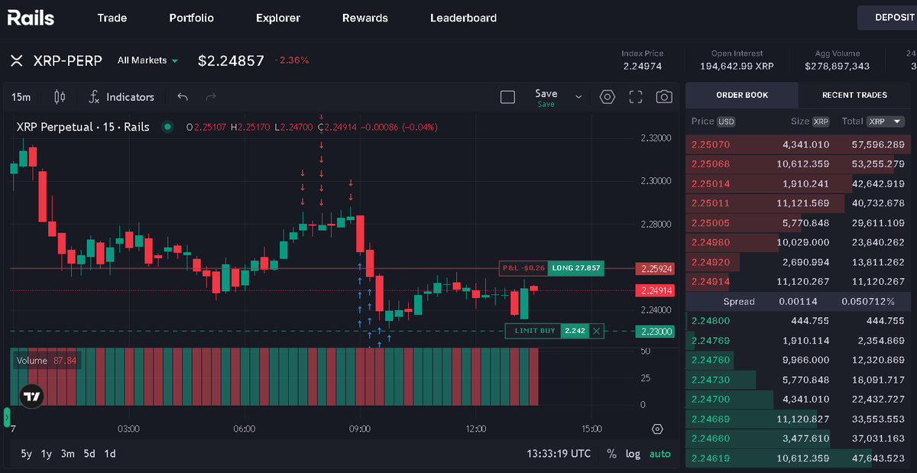Click the P&L -$0.26 position tag
Viewport: 917px width, 473px height.
click(523, 268)
